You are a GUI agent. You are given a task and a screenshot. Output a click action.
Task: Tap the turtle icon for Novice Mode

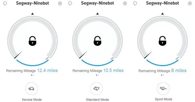31,89
